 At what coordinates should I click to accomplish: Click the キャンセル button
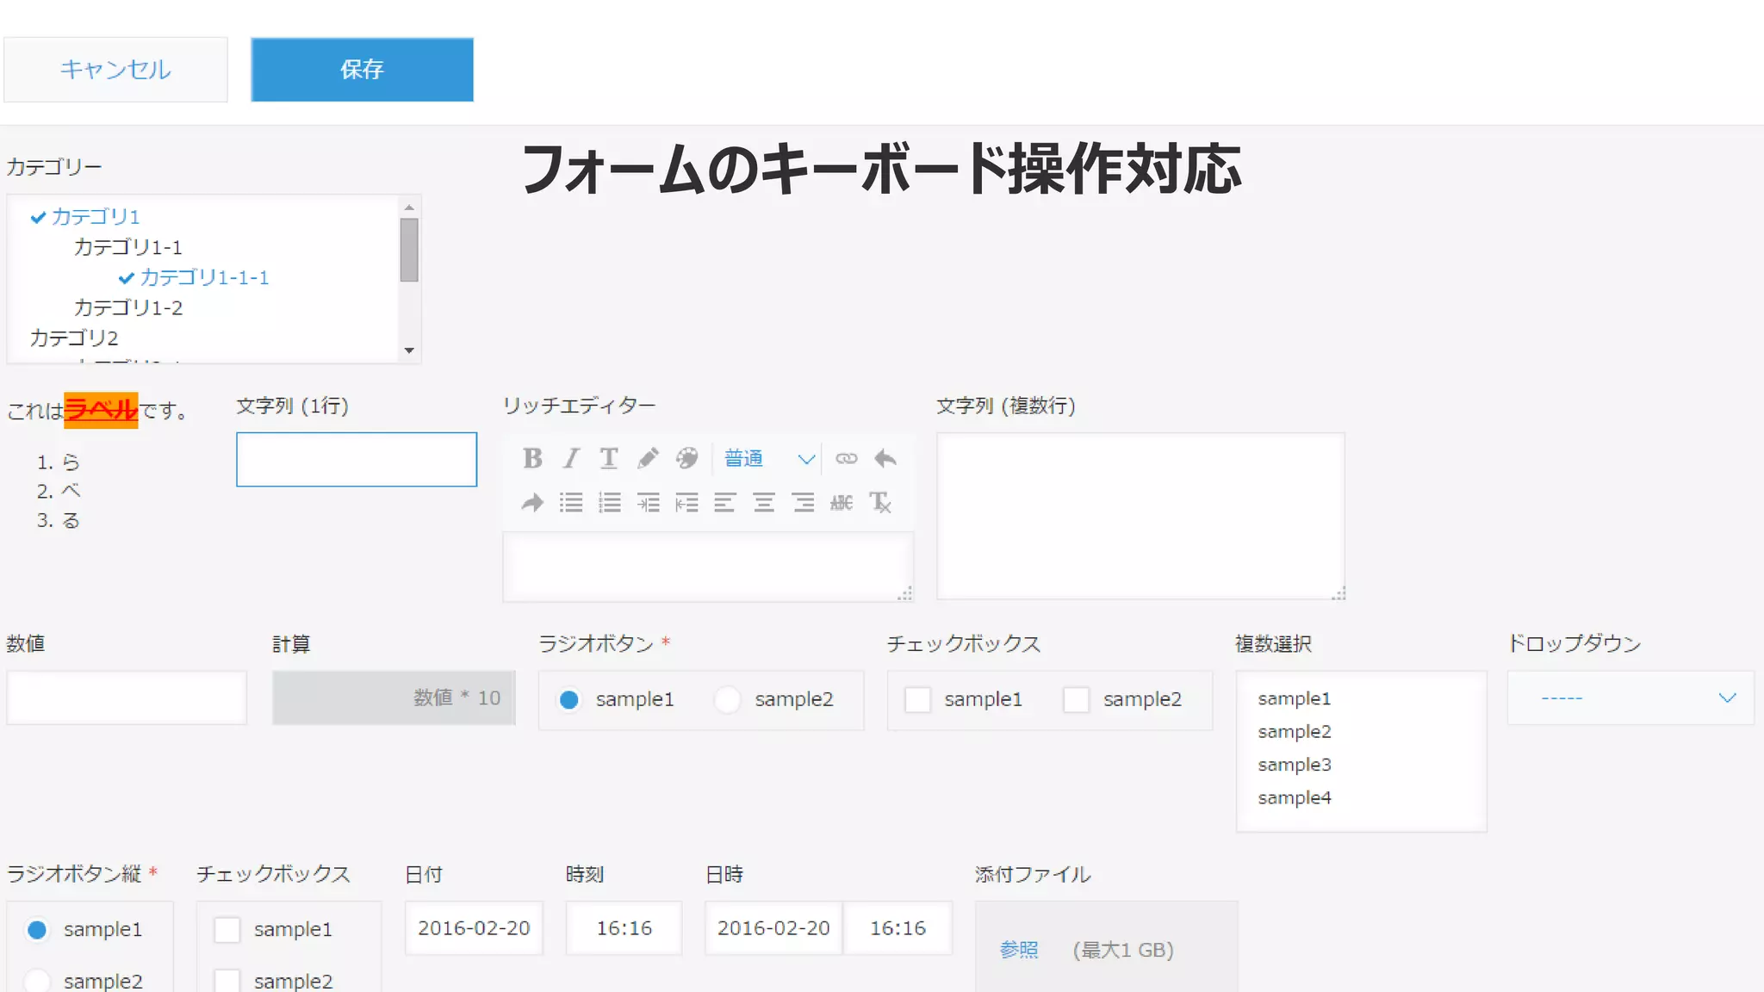[115, 70]
